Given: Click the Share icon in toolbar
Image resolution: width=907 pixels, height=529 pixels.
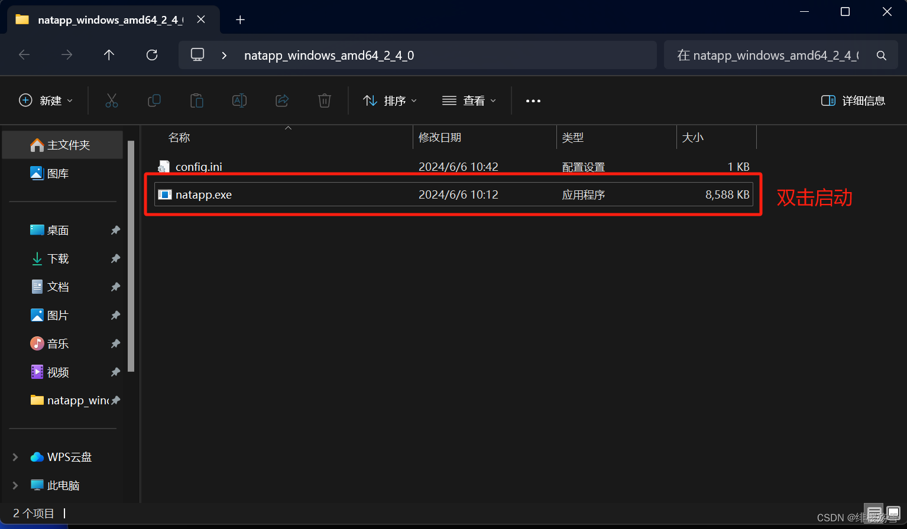Looking at the screenshot, I should point(282,100).
